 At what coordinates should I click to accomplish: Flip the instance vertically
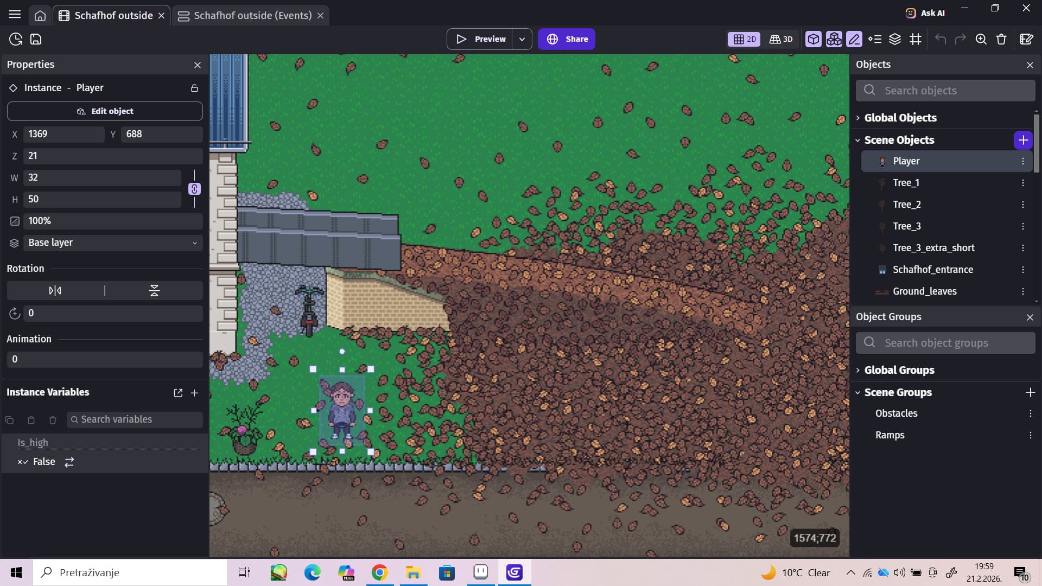pyautogui.click(x=154, y=291)
